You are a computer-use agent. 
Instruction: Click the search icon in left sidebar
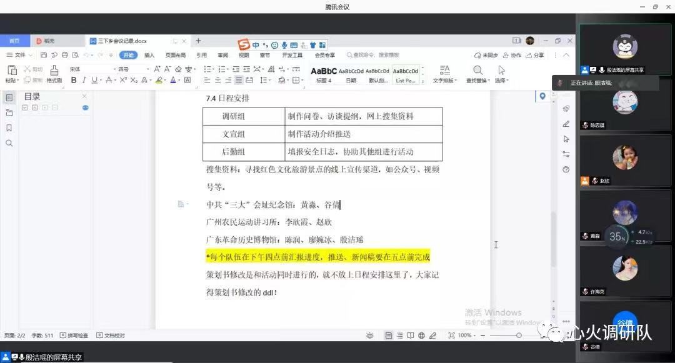(9, 143)
